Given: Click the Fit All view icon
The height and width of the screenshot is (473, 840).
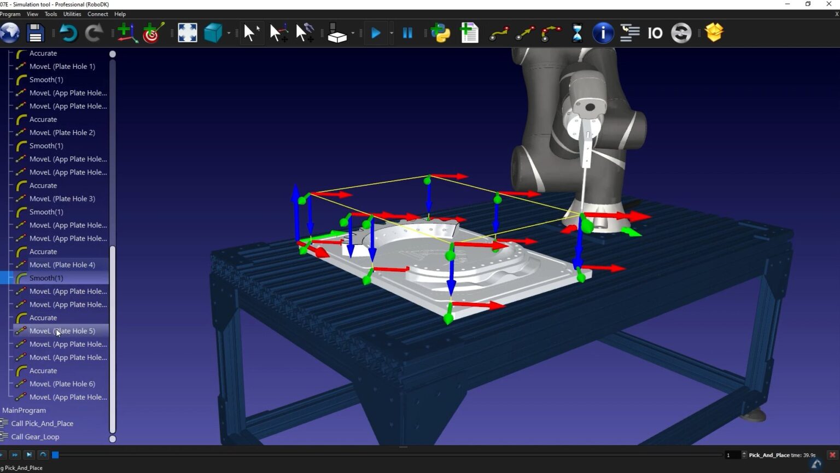Looking at the screenshot, I should 187,33.
